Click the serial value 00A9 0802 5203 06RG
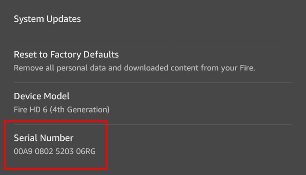 pos(55,151)
